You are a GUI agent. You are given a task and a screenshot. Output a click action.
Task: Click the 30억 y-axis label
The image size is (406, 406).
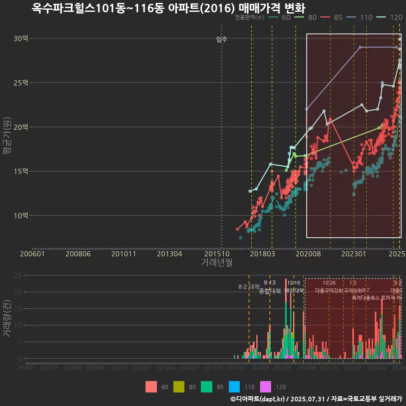point(21,38)
